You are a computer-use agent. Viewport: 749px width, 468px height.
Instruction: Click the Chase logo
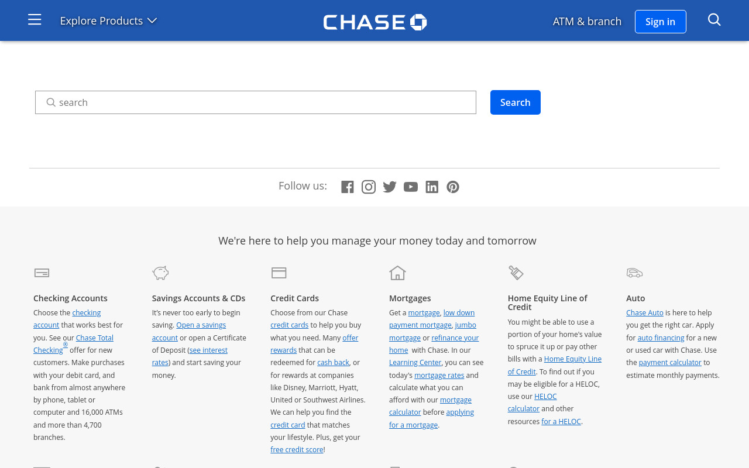click(375, 22)
